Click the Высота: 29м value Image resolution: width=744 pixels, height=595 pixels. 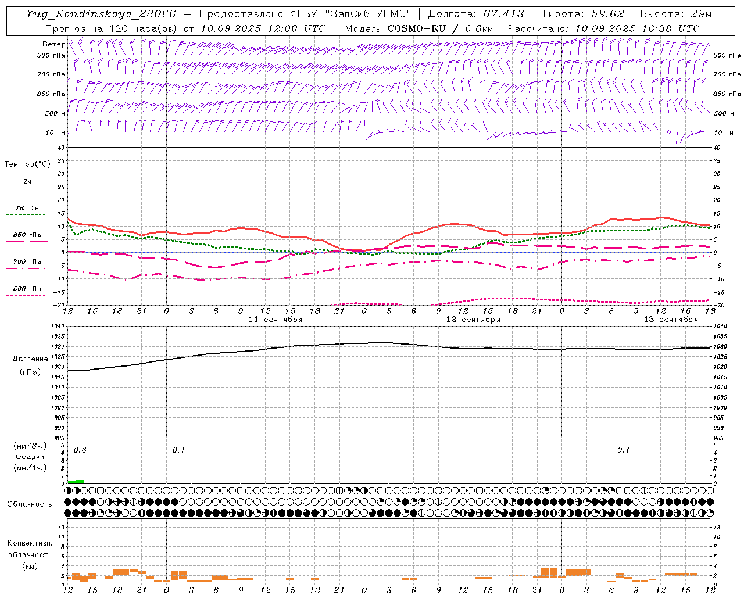(x=675, y=14)
